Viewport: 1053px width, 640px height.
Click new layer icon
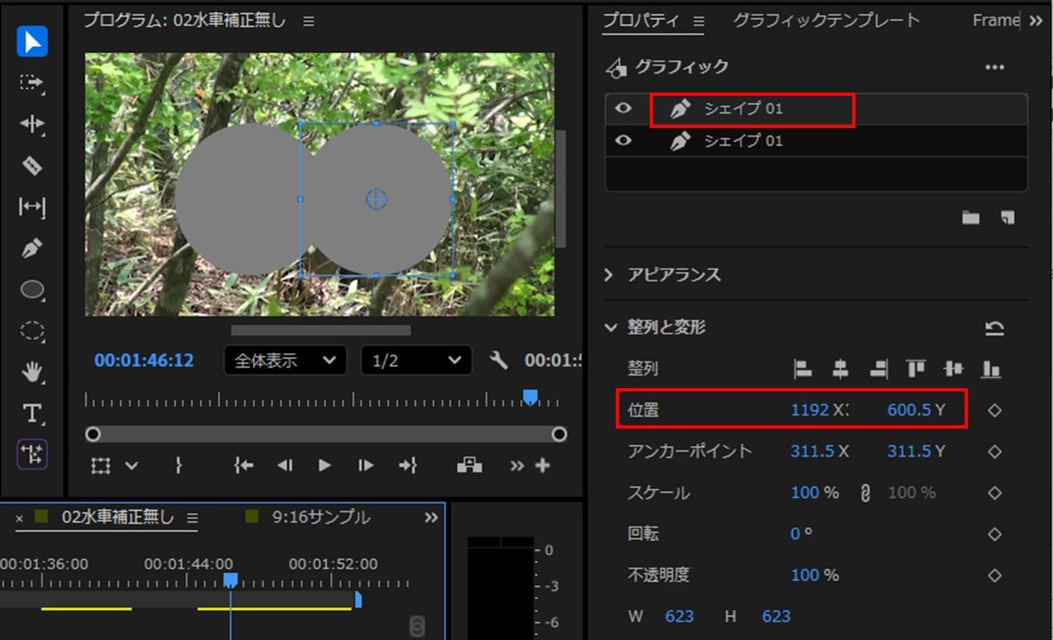[x=1007, y=218]
